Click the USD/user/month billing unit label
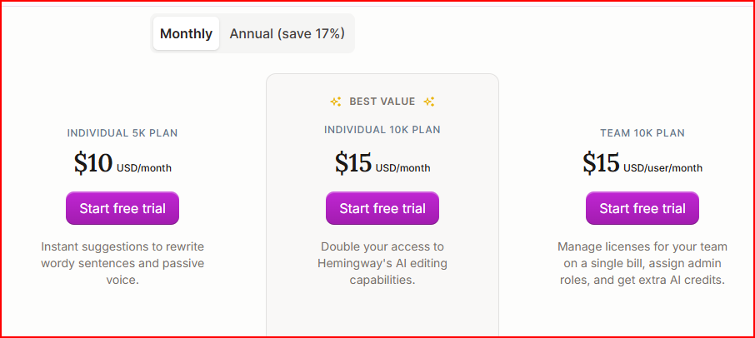The image size is (755, 338). 663,167
